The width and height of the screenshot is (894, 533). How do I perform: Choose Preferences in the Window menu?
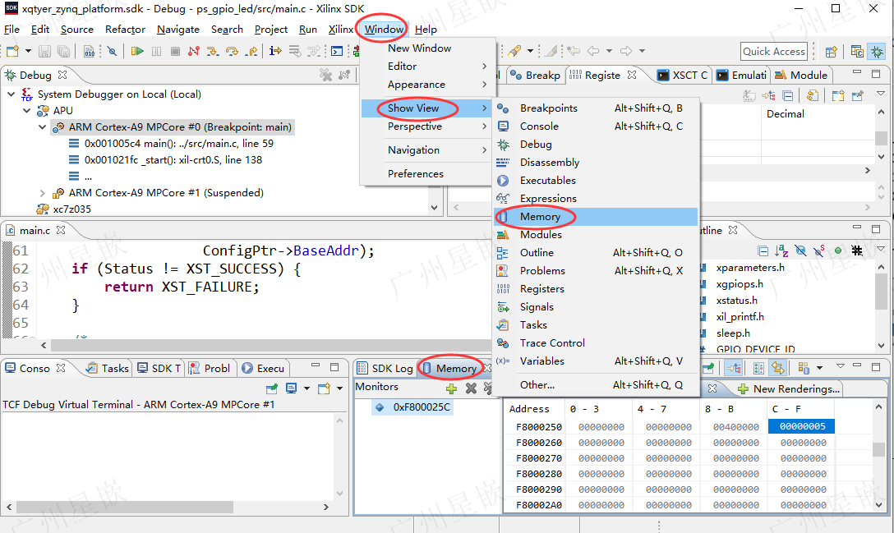[415, 174]
